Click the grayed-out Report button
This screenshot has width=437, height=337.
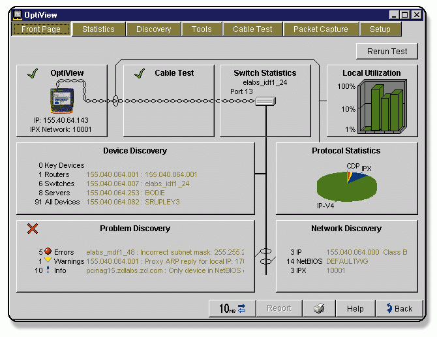click(x=279, y=308)
